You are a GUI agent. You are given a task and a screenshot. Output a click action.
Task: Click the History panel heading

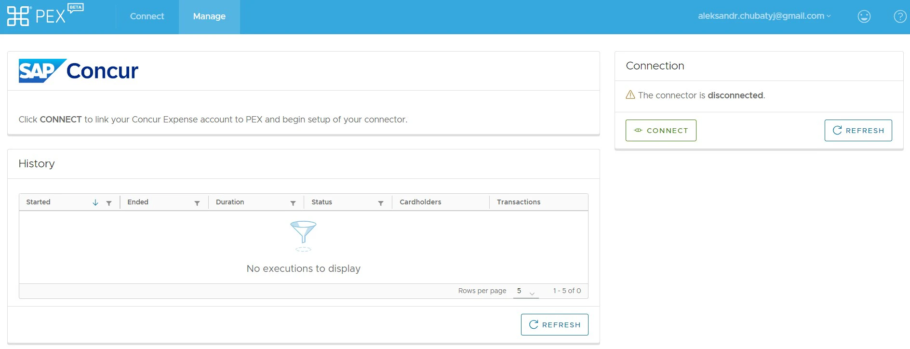pyautogui.click(x=37, y=164)
